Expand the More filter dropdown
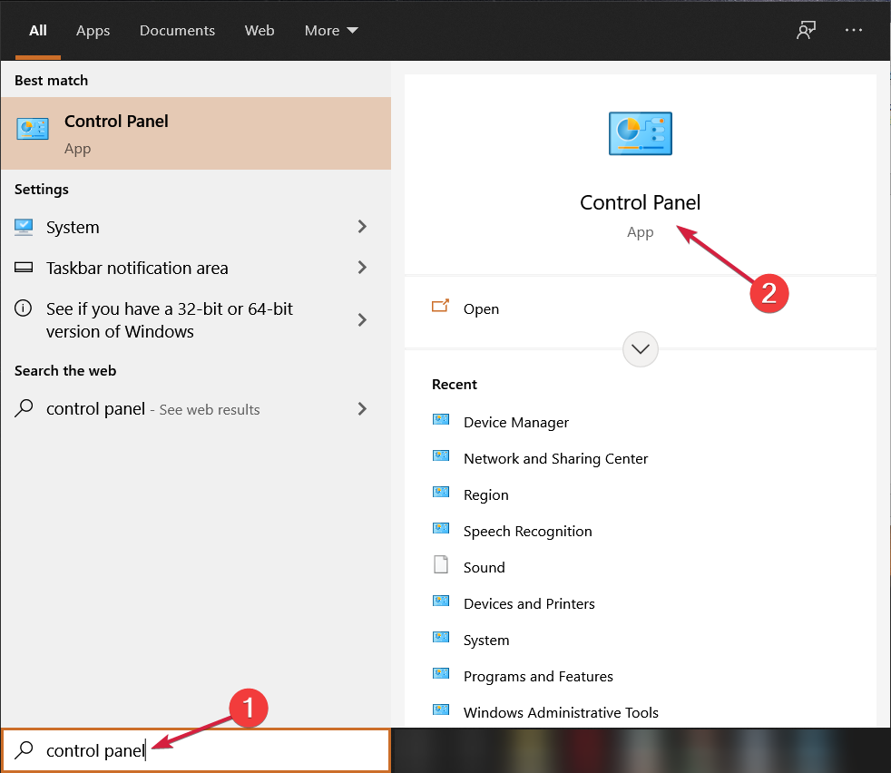Image resolution: width=891 pixels, height=773 pixels. click(331, 30)
